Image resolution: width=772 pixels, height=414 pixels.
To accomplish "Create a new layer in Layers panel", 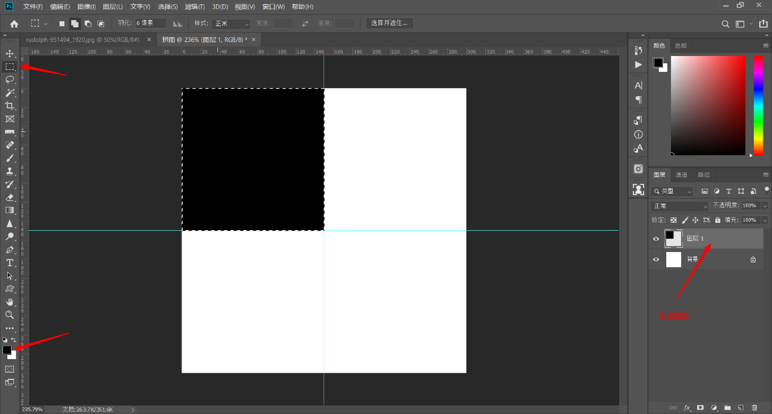I will pos(741,407).
